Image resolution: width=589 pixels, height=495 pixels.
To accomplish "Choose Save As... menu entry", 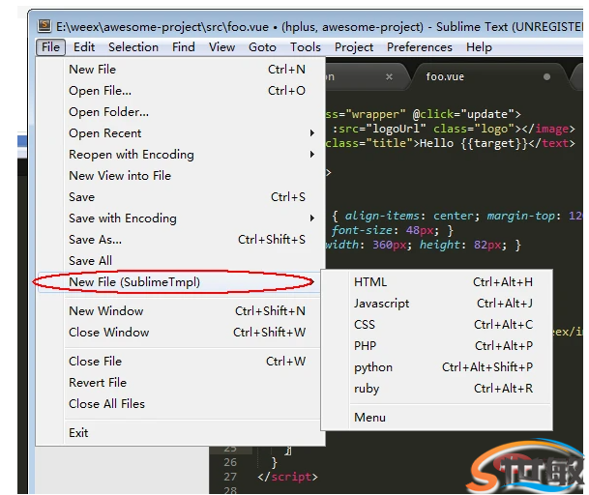I will (180, 240).
